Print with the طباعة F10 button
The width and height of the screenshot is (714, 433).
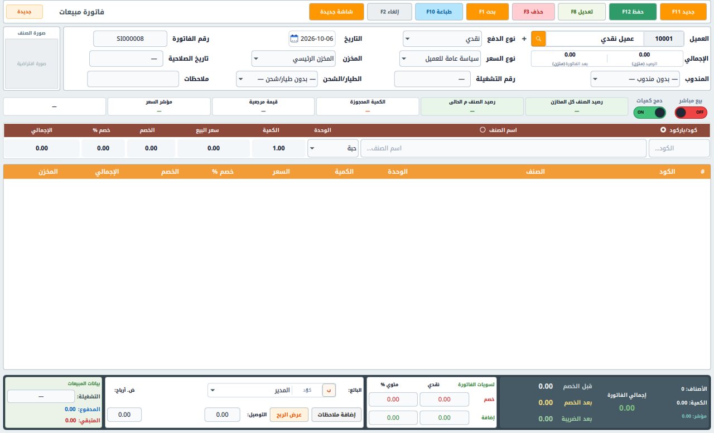point(439,12)
